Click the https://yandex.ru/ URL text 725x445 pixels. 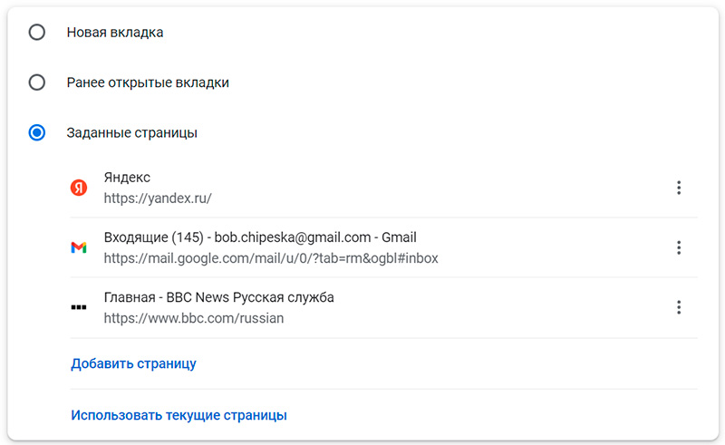pos(157,198)
